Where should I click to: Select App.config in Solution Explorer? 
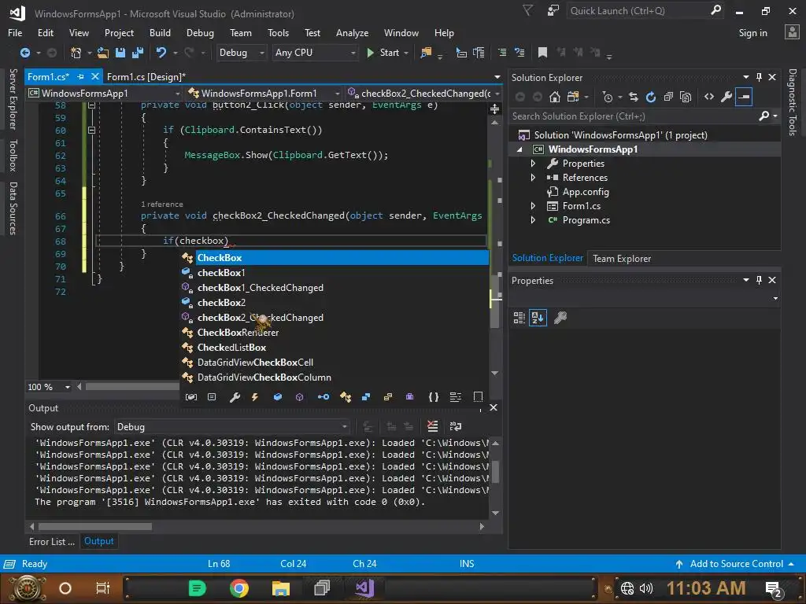pos(586,192)
